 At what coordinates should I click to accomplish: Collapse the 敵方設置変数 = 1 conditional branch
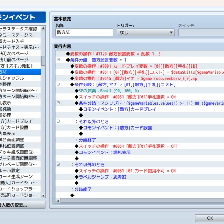tap(58, 60)
